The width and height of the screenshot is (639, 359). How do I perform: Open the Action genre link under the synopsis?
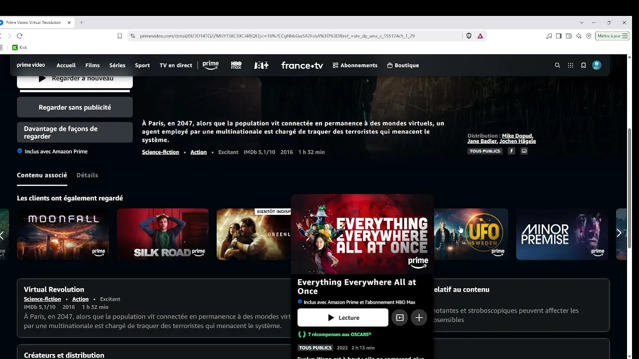click(x=198, y=152)
